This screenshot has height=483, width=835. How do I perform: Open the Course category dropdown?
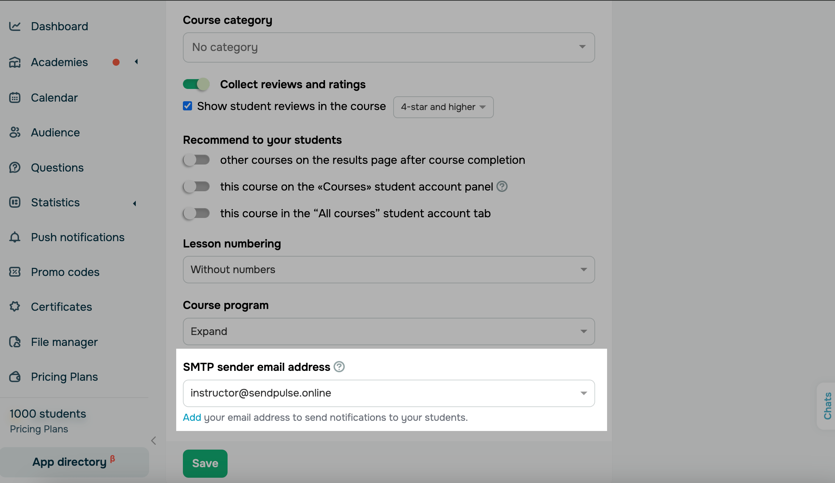pos(389,47)
